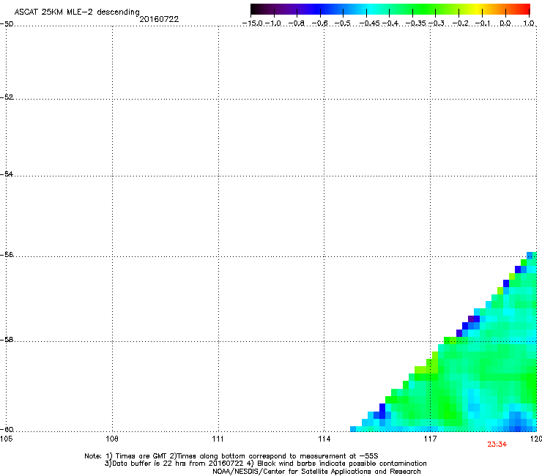Click the title 'ASCAT 25KM MLE-2 descending'
The image size is (542, 476).
(x=77, y=12)
